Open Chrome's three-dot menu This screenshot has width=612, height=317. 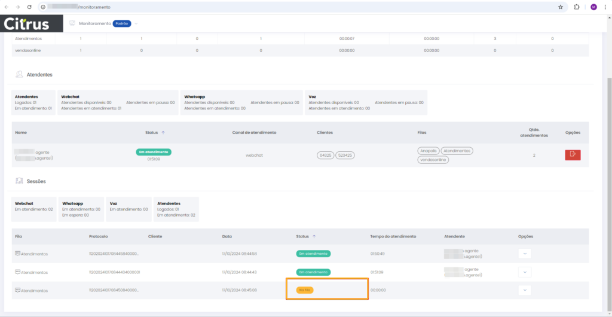pyautogui.click(x=605, y=7)
